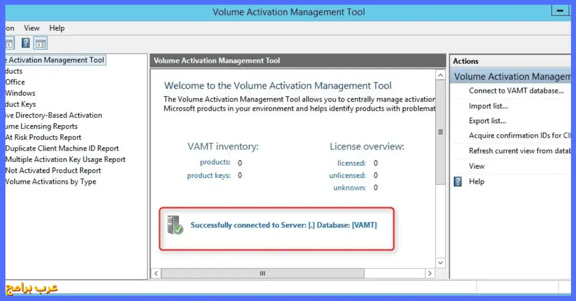Click the Help icon in Actions pane
The image size is (576, 301).
[x=458, y=182]
